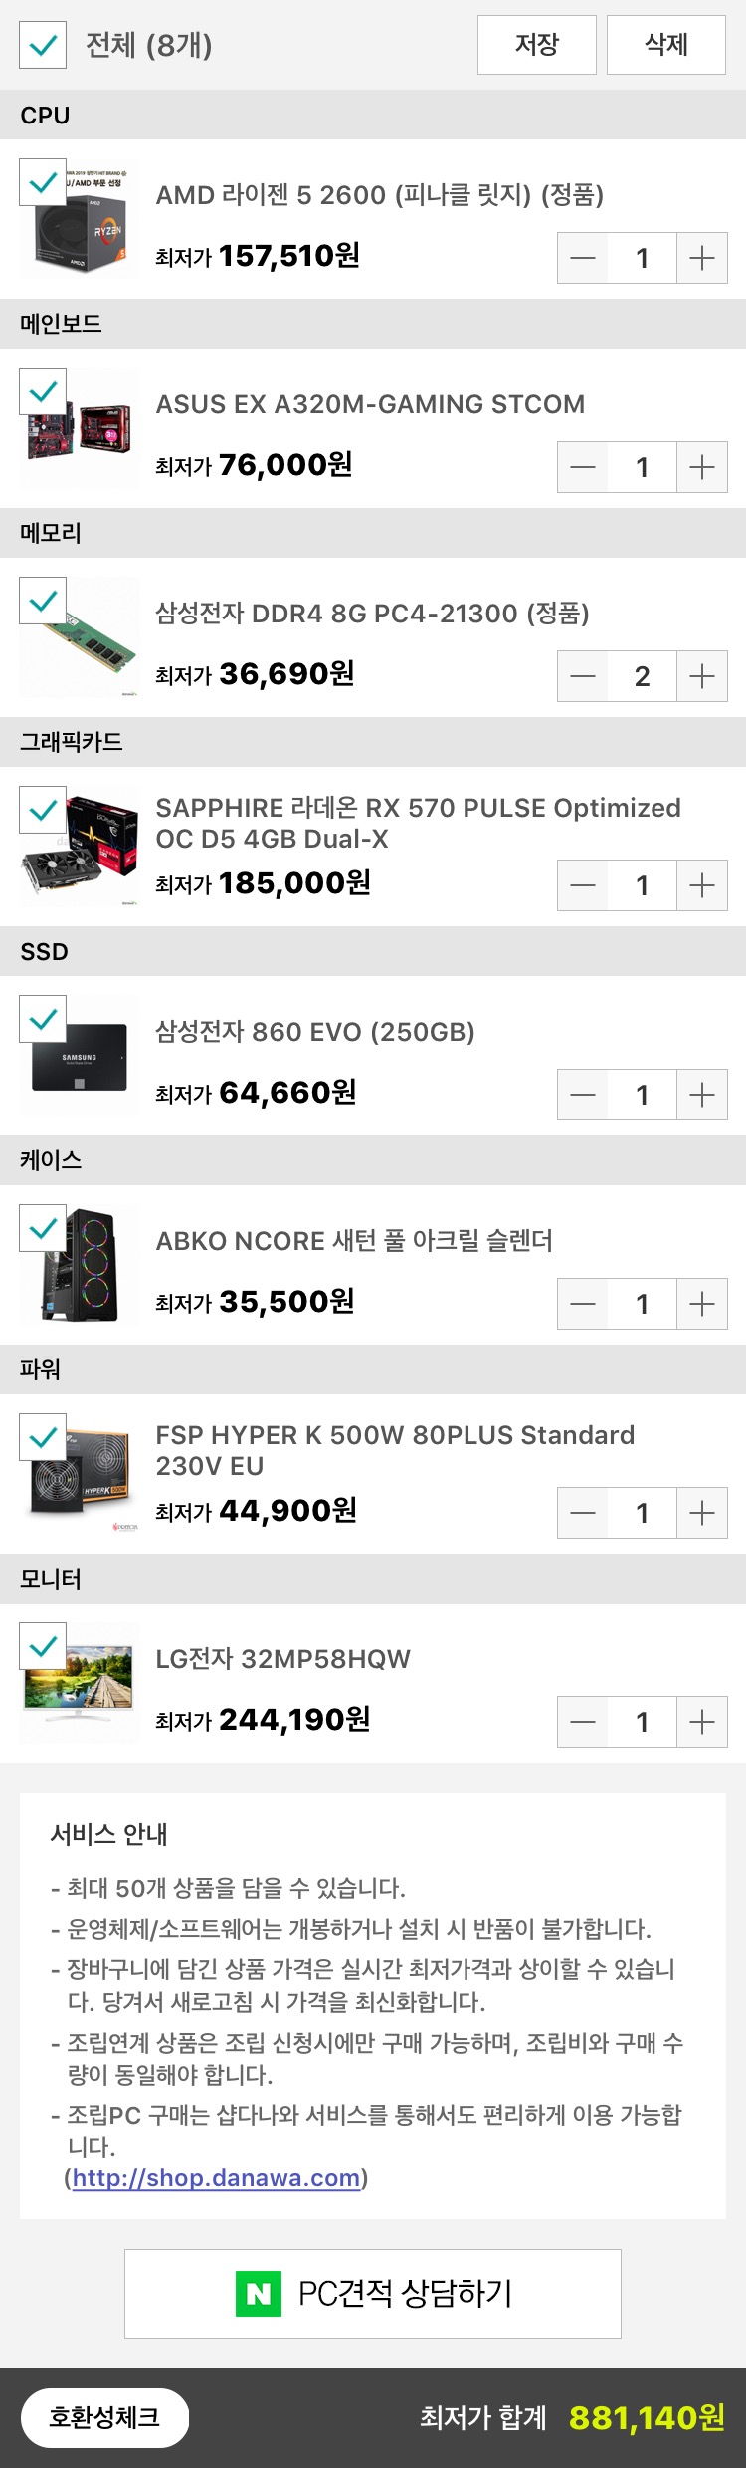This screenshot has width=746, height=2468.
Task: Click the 저장 save button
Action: pos(536,45)
